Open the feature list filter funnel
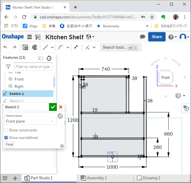The image size is (191, 183). point(8,67)
